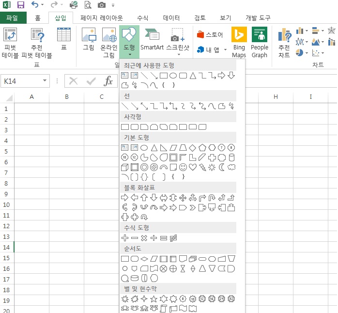Open the 내 앱 dropdown arrow
Viewport: 338px width, 313px height.
[225, 50]
